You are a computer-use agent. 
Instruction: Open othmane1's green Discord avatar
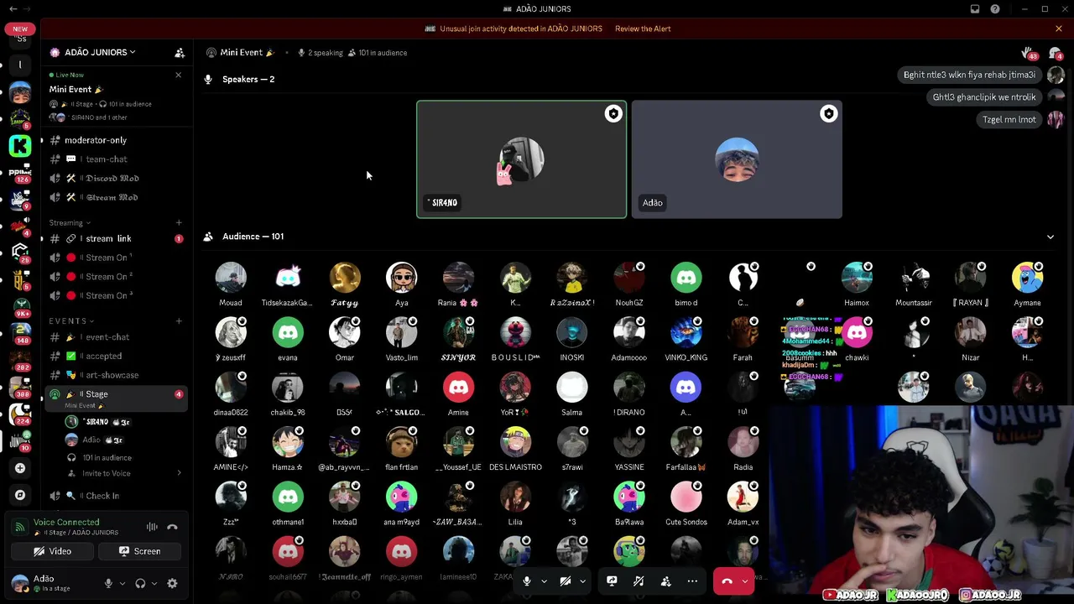288,497
